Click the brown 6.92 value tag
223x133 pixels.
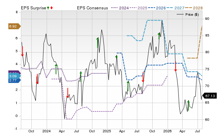(15, 26)
